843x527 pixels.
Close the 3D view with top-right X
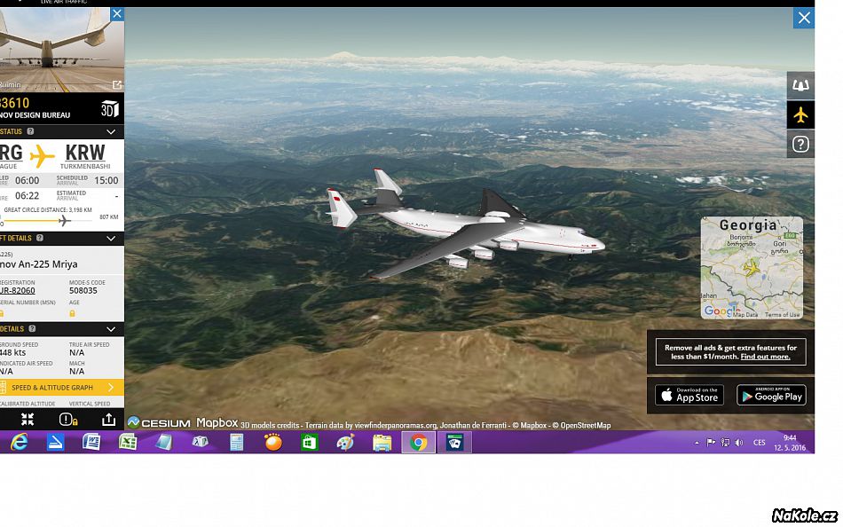(804, 19)
